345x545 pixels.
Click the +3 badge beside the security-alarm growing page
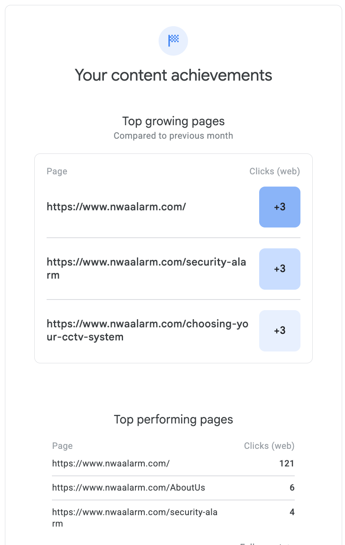click(280, 269)
